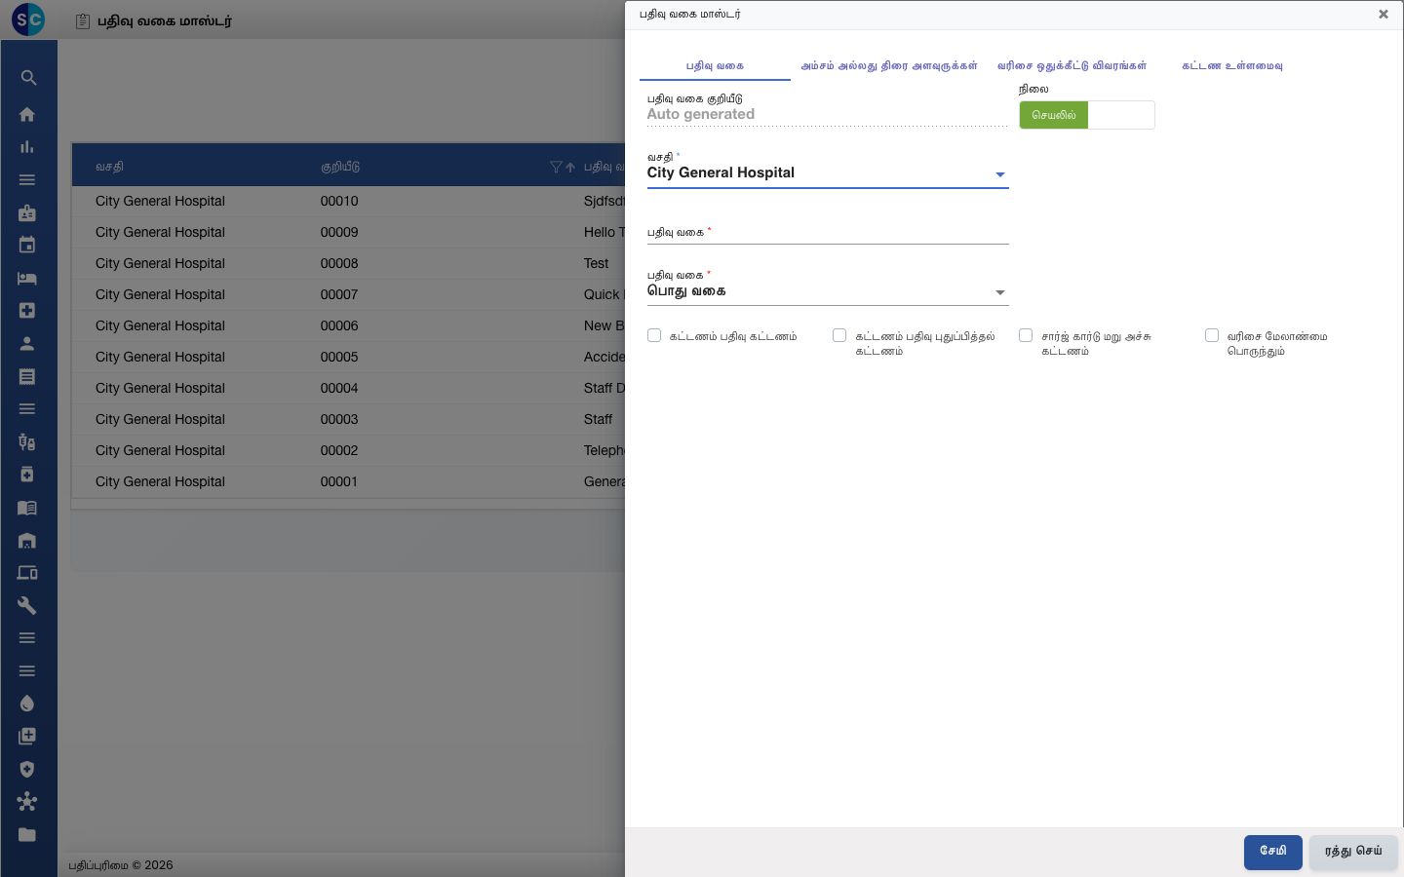Select the code cell 00010

(339, 201)
